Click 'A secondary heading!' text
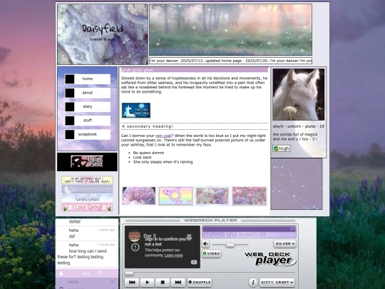Image resolution: width=385 pixels, height=289 pixels. tap(148, 126)
